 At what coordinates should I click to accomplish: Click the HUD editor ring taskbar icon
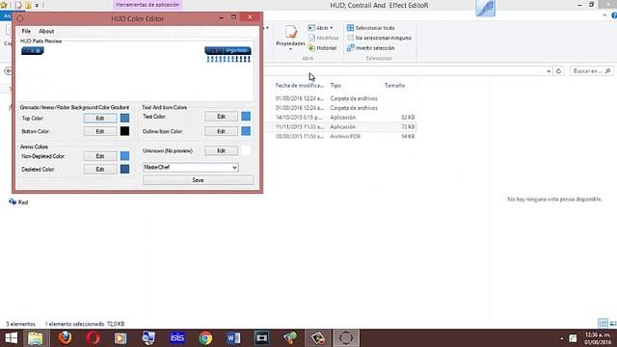coord(346,338)
